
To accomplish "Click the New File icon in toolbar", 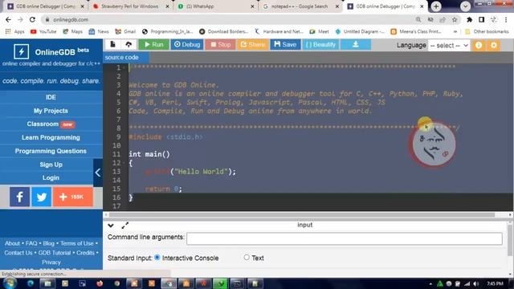I will [112, 44].
